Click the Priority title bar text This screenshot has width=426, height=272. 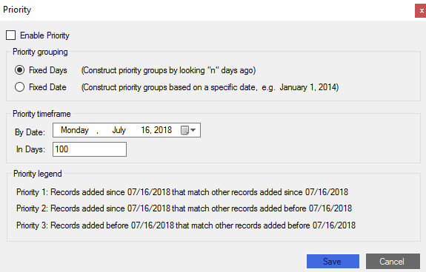click(17, 10)
